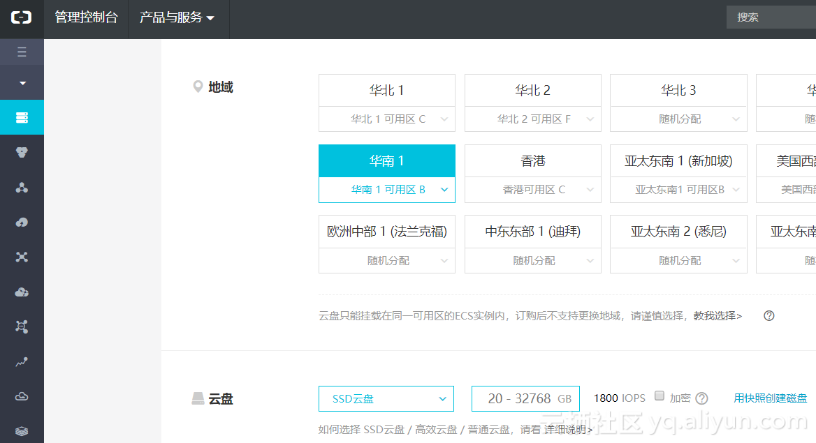
Task: Enable the 加密 encryption checkbox
Action: coord(660,396)
